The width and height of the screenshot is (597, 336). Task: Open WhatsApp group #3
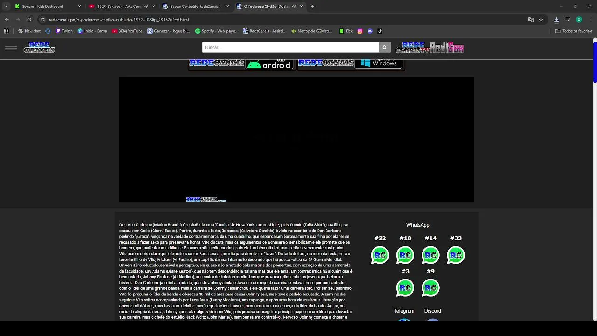point(405,287)
